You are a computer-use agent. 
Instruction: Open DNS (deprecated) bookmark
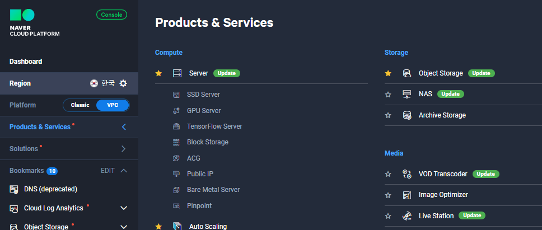pyautogui.click(x=50, y=189)
